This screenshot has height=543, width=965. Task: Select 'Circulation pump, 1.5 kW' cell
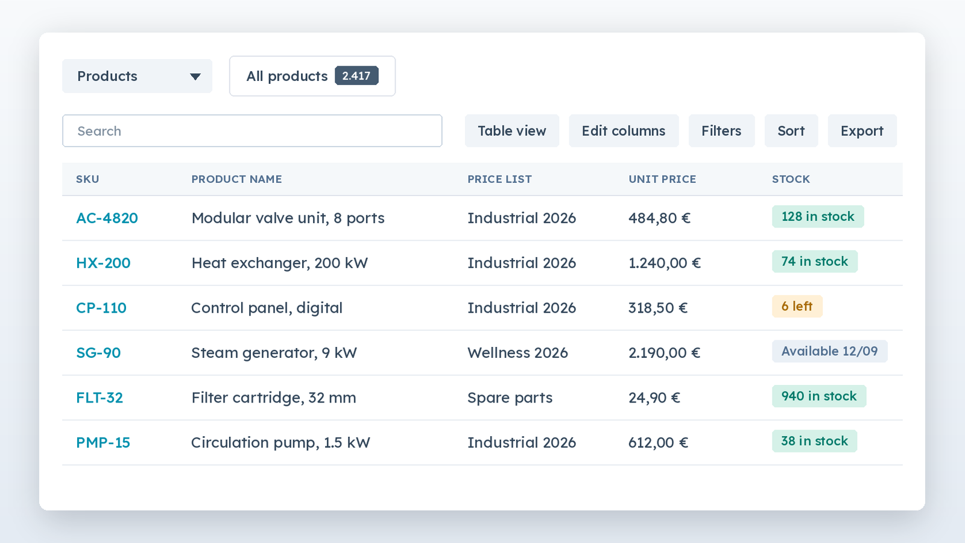[x=280, y=442]
